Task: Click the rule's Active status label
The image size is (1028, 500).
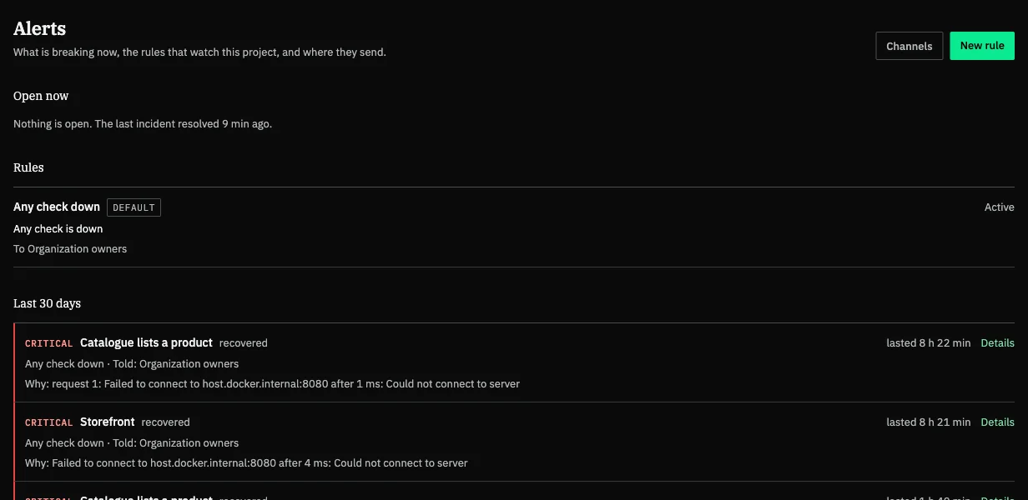Action: click(999, 207)
